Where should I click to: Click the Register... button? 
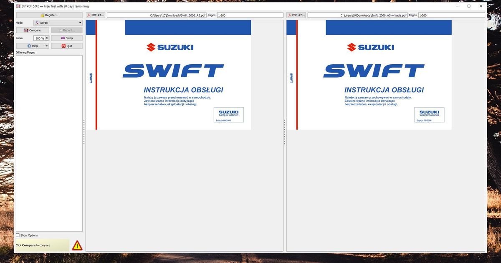(49, 15)
